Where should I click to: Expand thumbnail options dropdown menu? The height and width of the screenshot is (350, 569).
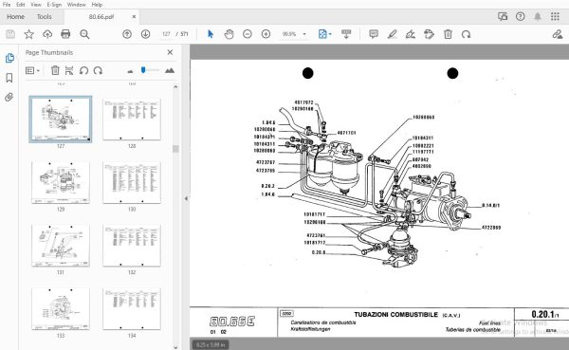coord(32,70)
